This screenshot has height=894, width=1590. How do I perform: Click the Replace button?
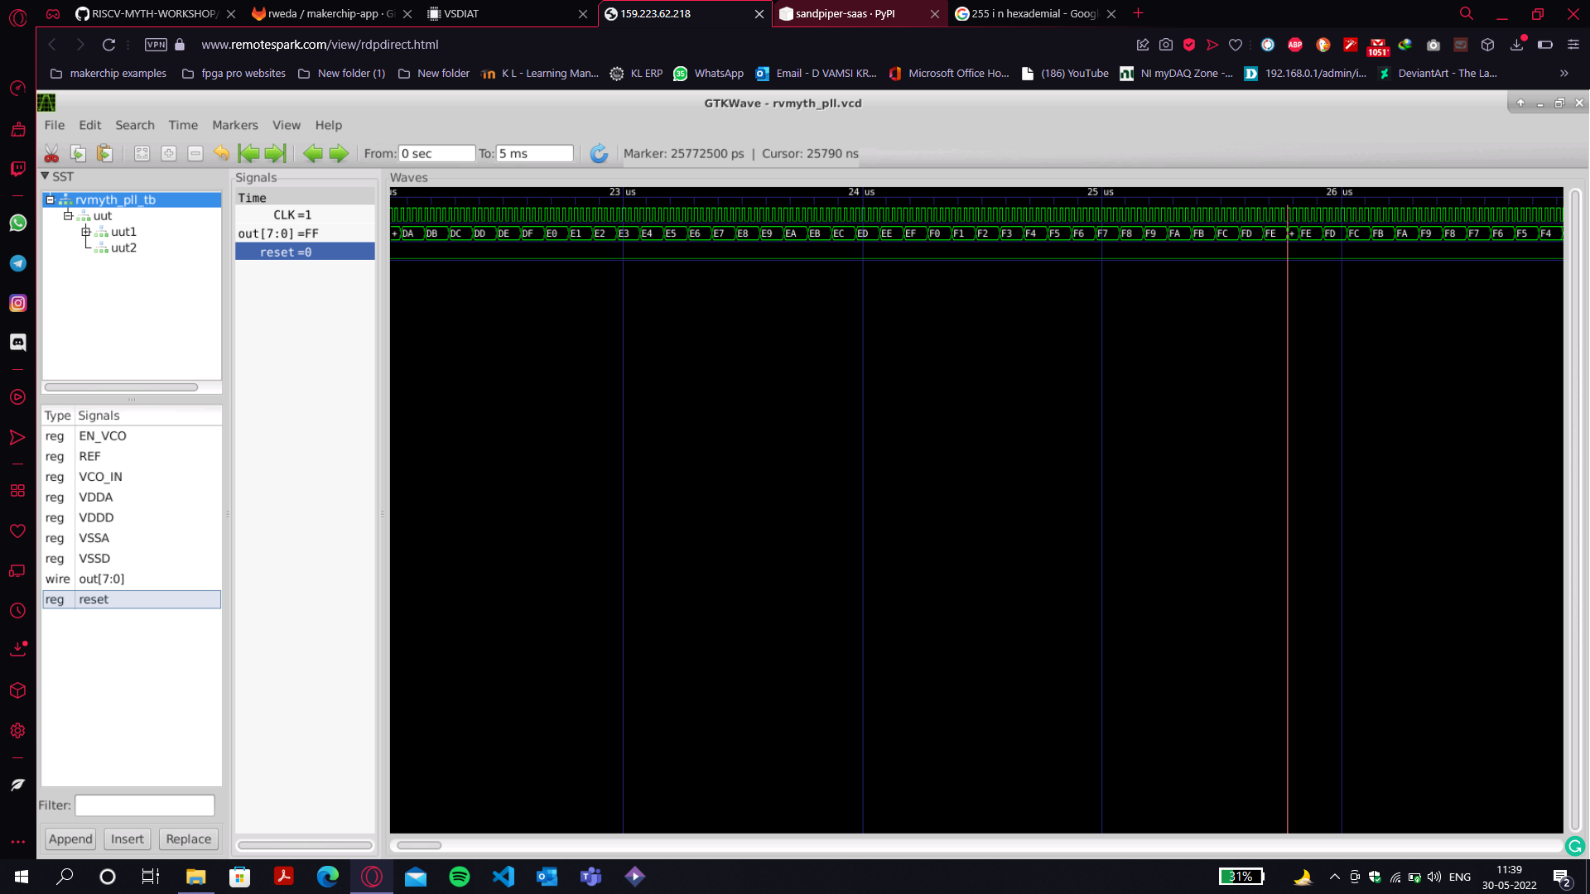pyautogui.click(x=188, y=839)
